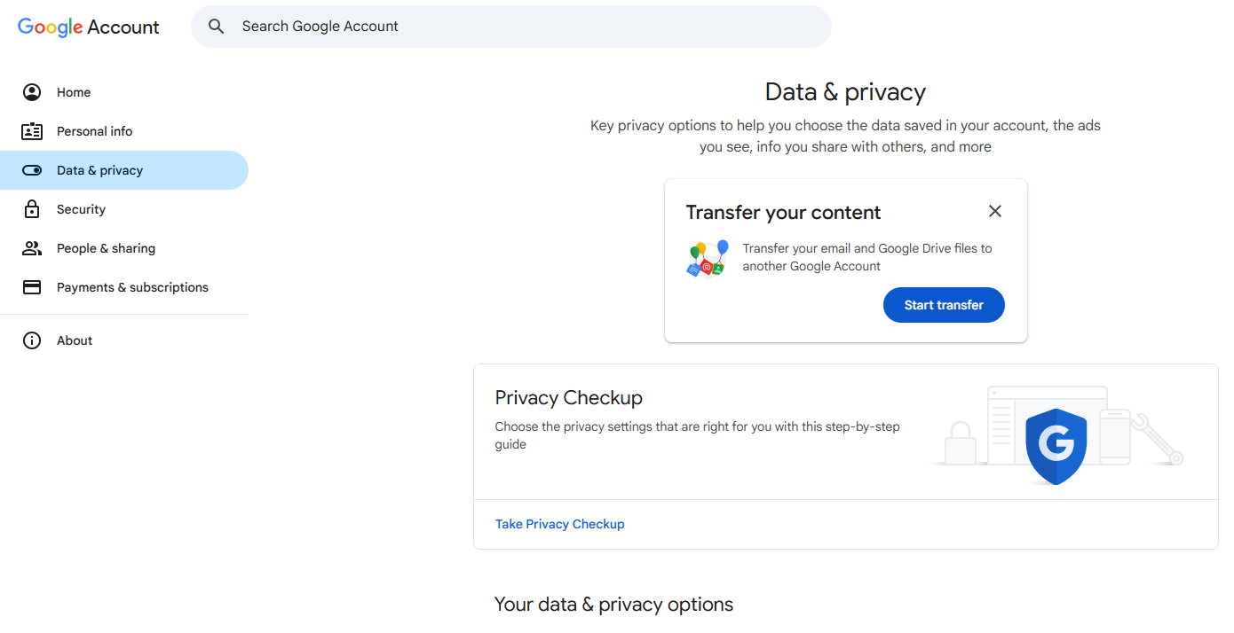This screenshot has height=633, width=1234.
Task: Select the Security padlock icon
Action: (x=32, y=208)
